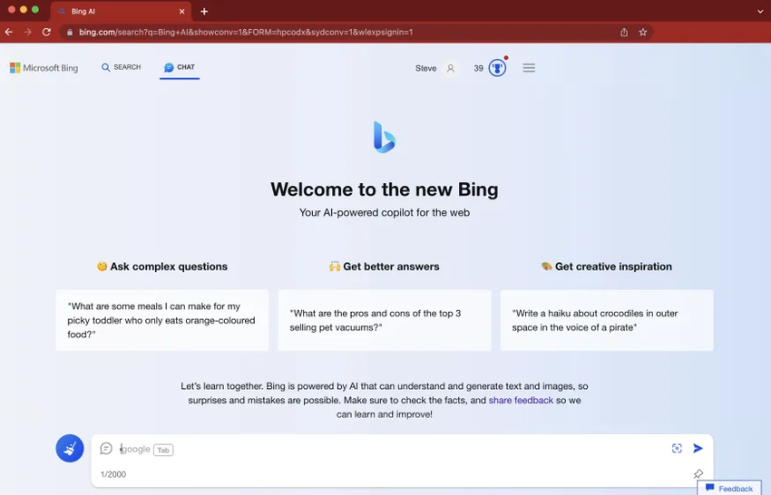
Task: Click the send arrow icon
Action: pyautogui.click(x=698, y=448)
